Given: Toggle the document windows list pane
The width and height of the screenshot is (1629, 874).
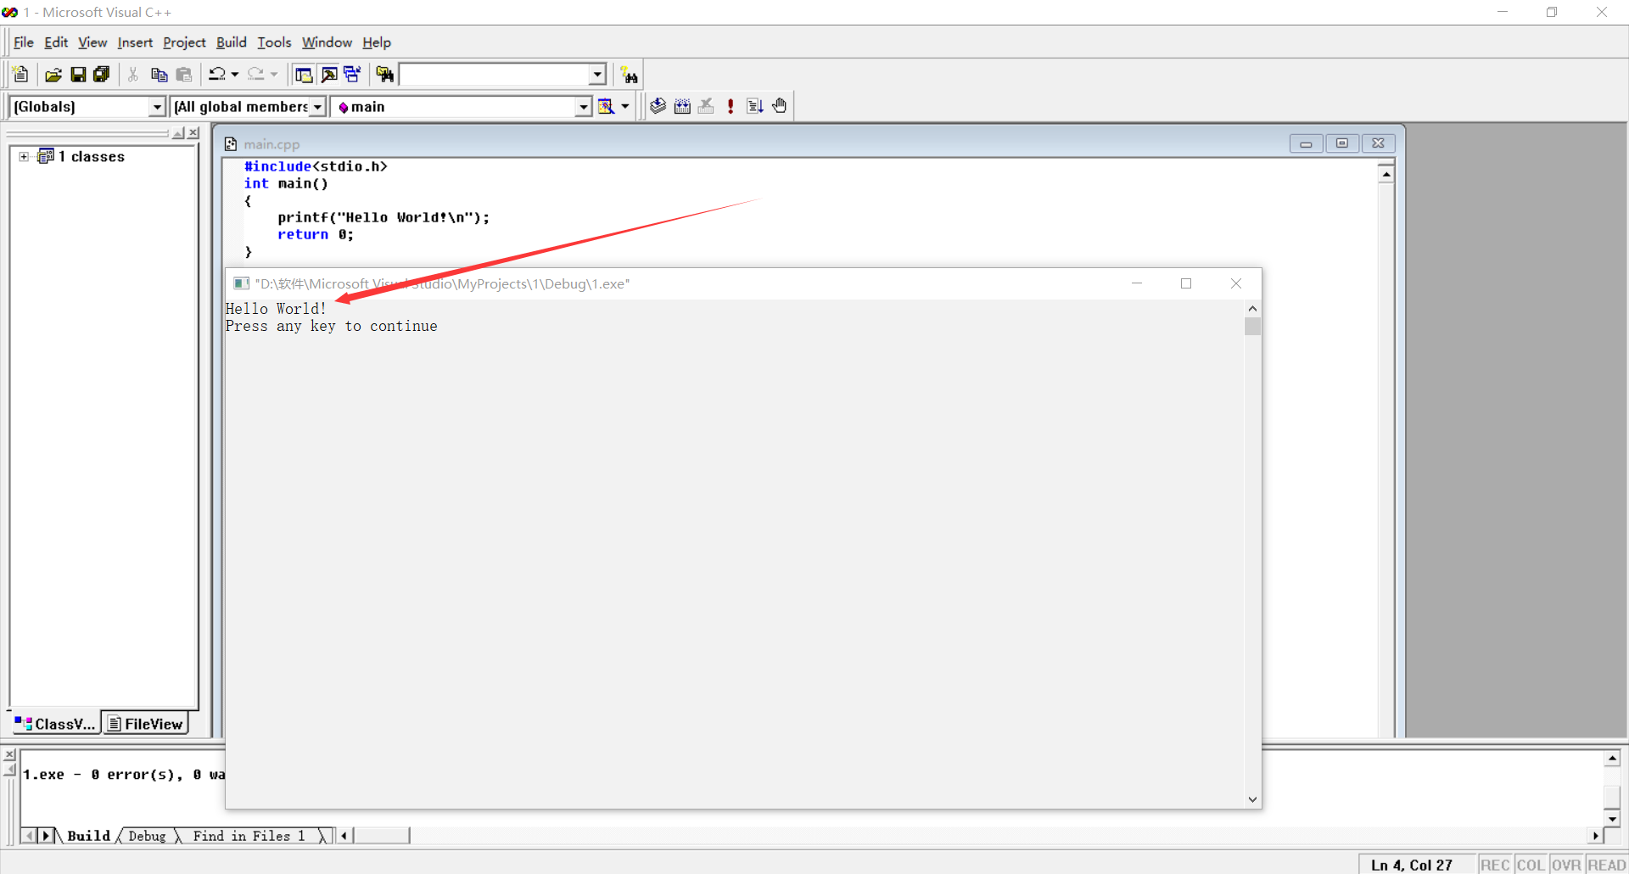Looking at the screenshot, I should point(351,74).
